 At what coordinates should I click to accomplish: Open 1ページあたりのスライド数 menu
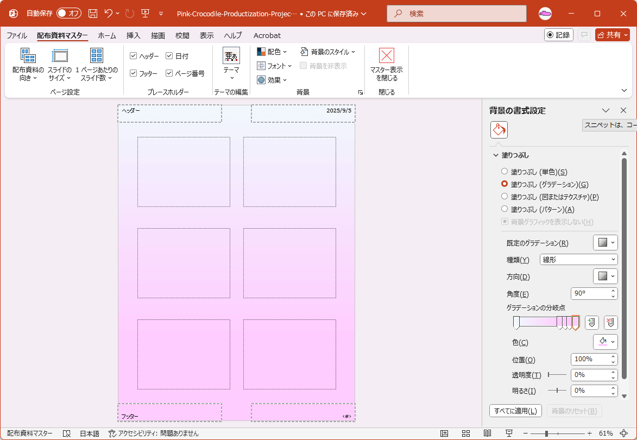coord(97,65)
